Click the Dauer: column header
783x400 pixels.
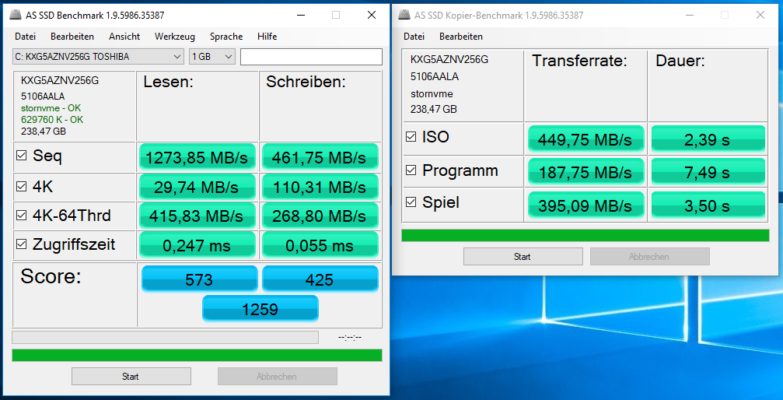(680, 61)
